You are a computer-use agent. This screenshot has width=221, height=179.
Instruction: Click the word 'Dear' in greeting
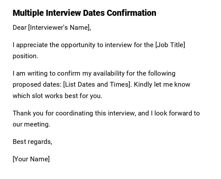tap(20, 28)
